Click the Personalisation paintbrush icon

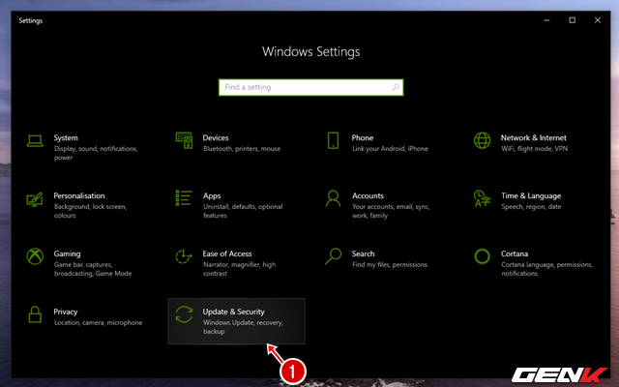[x=35, y=199]
